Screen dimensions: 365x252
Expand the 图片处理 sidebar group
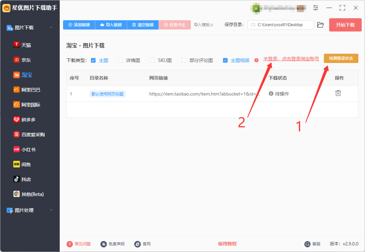point(51,210)
